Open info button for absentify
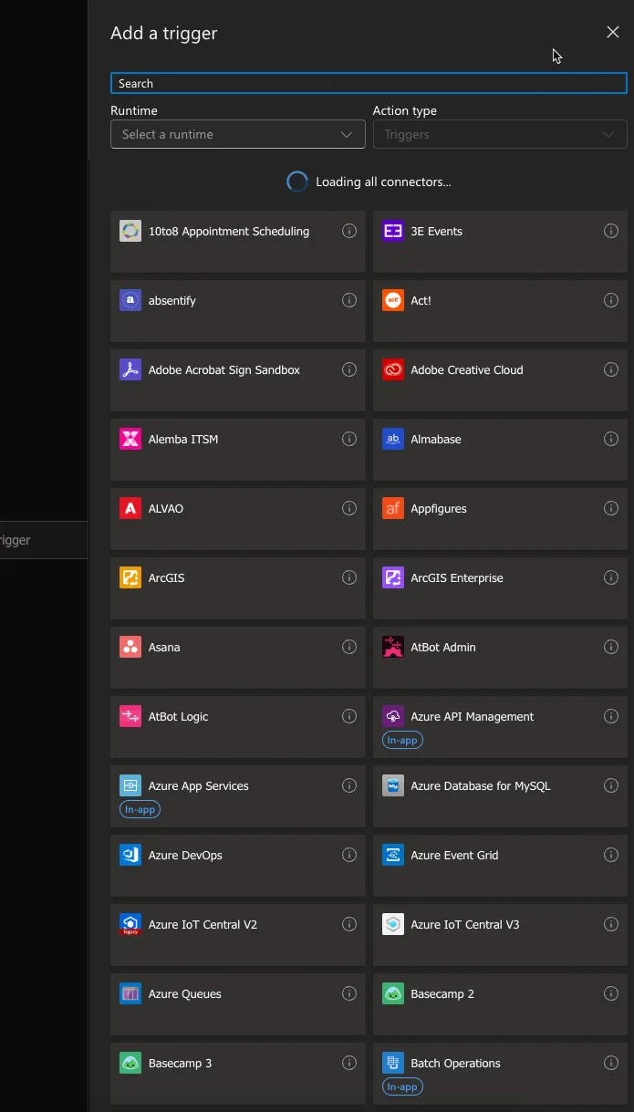Viewport: 634px width, 1112px height. coord(349,301)
